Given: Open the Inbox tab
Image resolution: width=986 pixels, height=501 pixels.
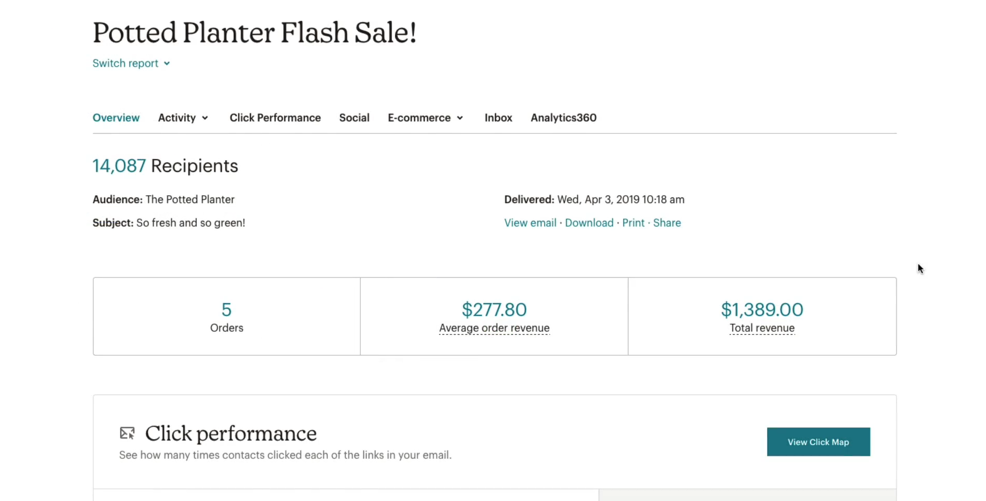Looking at the screenshot, I should tap(498, 118).
